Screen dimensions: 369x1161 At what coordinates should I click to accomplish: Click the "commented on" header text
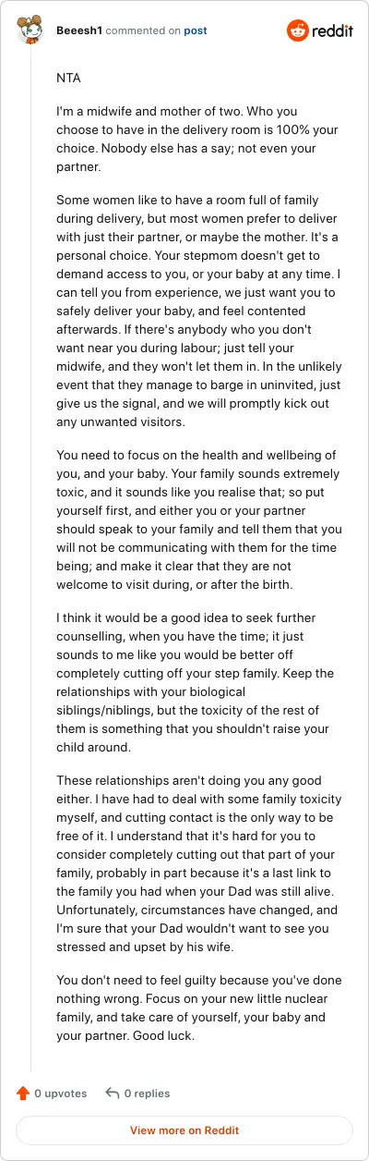click(x=143, y=31)
